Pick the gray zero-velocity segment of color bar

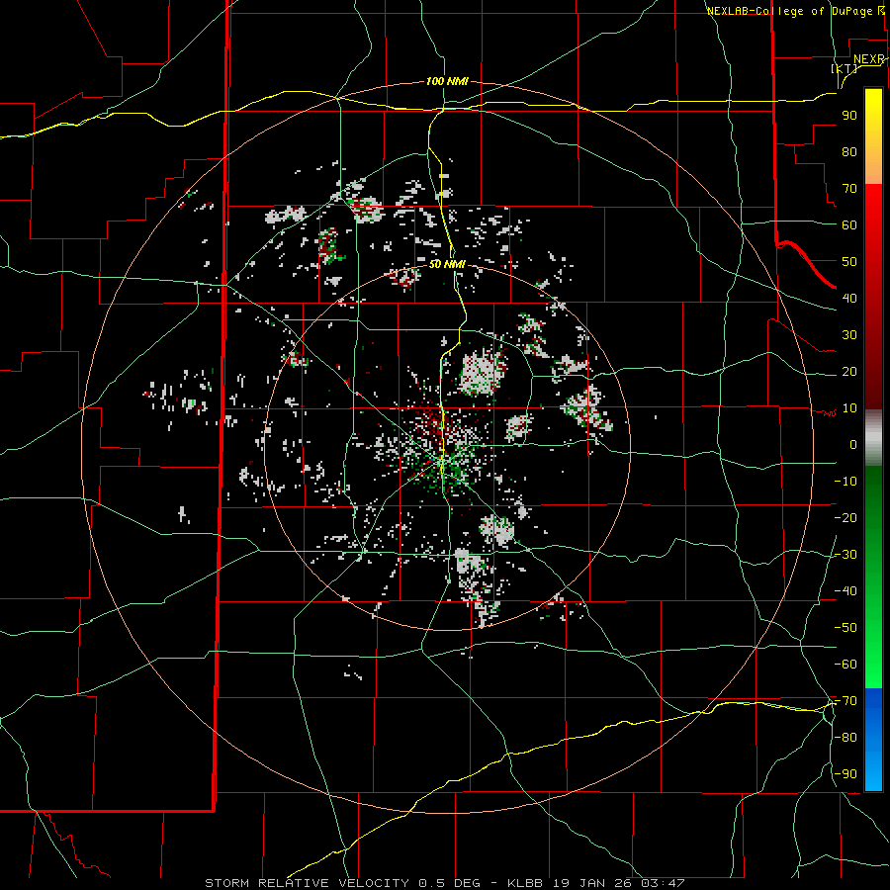[x=873, y=438]
